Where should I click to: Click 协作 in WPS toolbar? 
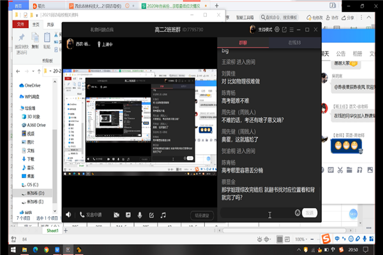coord(332,18)
